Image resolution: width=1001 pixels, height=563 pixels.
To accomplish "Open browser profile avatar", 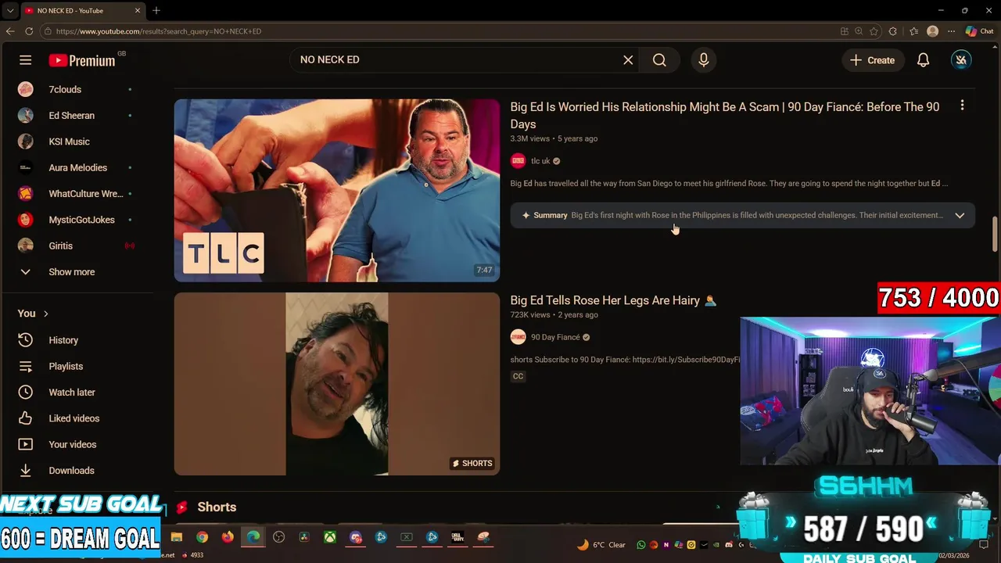I will tap(932, 31).
